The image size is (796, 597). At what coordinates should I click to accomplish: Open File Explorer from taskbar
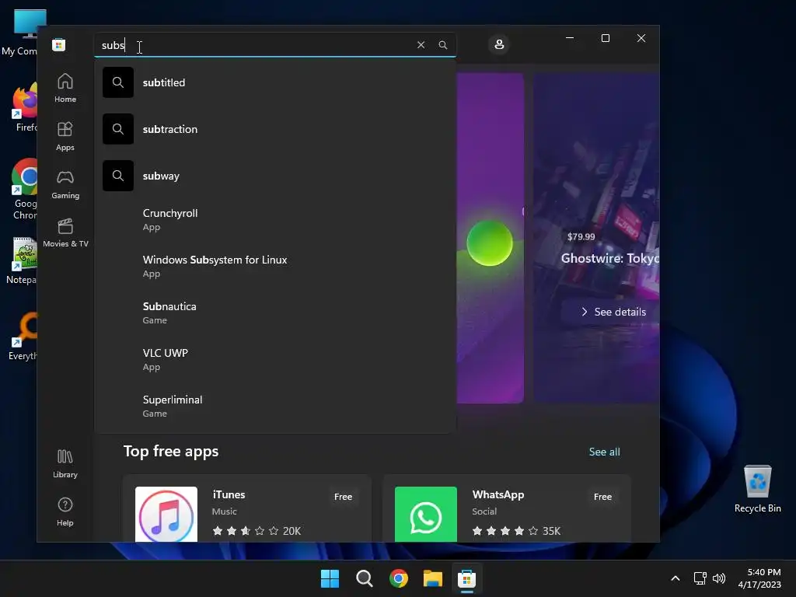pos(433,578)
